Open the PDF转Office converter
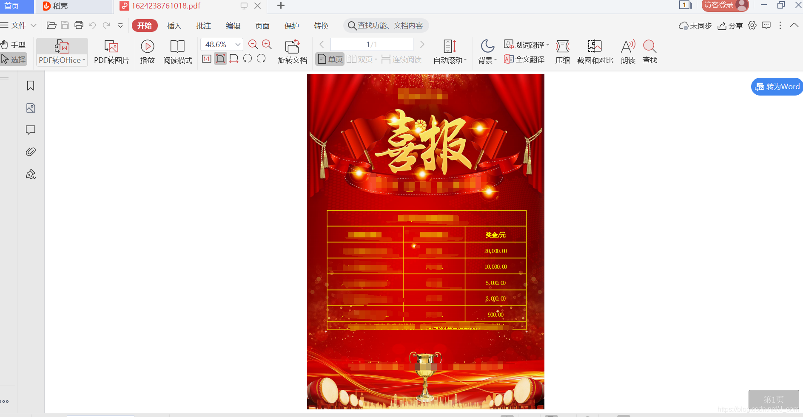Viewport: 803px width, 417px height. (62, 52)
